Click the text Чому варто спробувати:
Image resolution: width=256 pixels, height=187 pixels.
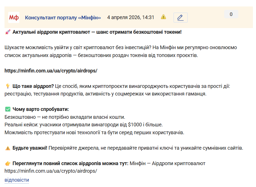[41, 109]
